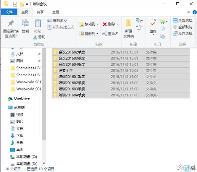This screenshot has width=197, height=172.
Task: Open the new item dropdown icon
Action: pyautogui.click(x=139, y=21)
